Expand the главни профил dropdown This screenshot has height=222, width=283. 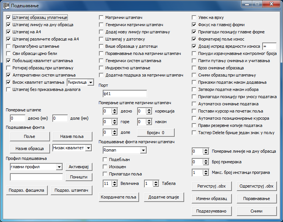click(59, 167)
